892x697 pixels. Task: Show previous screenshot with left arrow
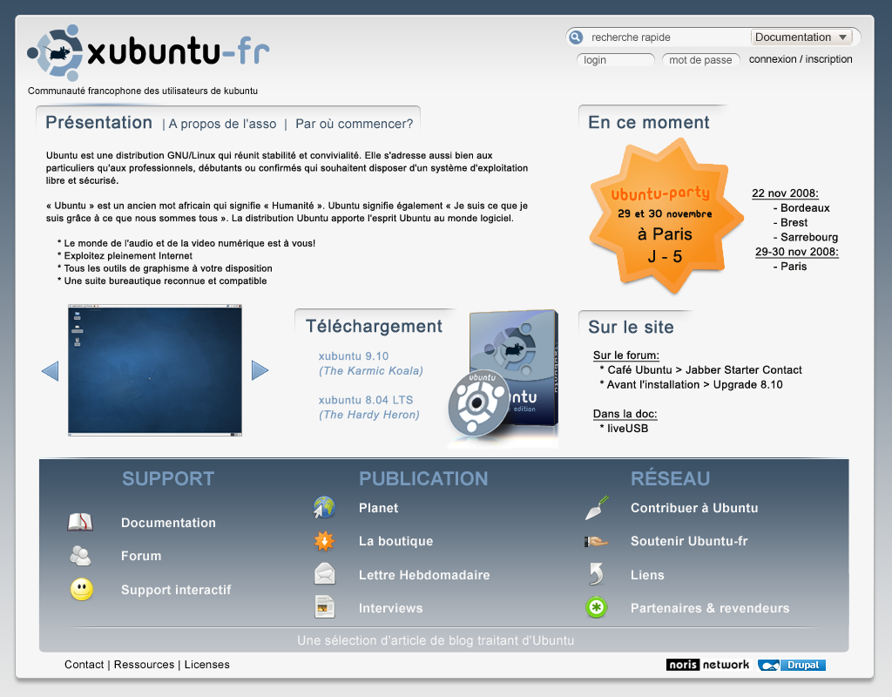tap(50, 370)
